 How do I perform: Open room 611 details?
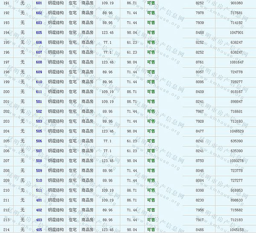click(x=39, y=92)
